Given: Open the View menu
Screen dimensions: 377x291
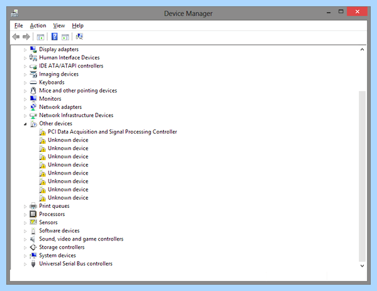Looking at the screenshot, I should click(x=59, y=26).
